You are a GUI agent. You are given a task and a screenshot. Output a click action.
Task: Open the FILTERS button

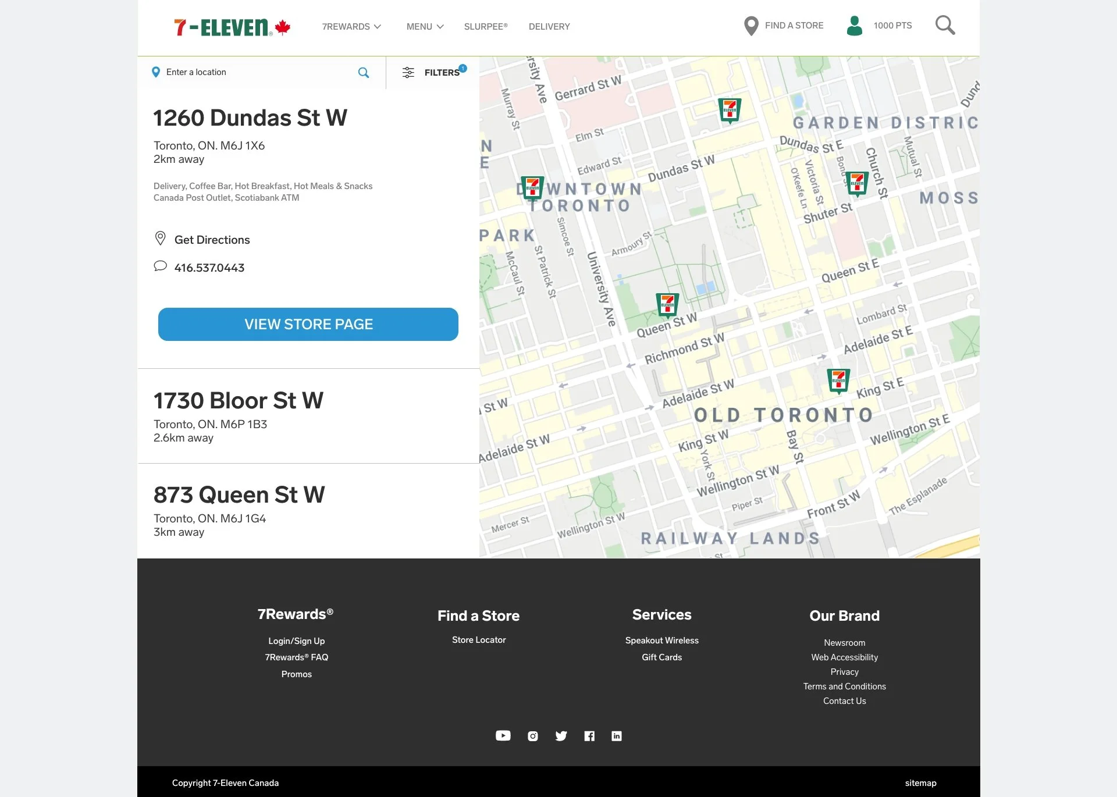434,73
